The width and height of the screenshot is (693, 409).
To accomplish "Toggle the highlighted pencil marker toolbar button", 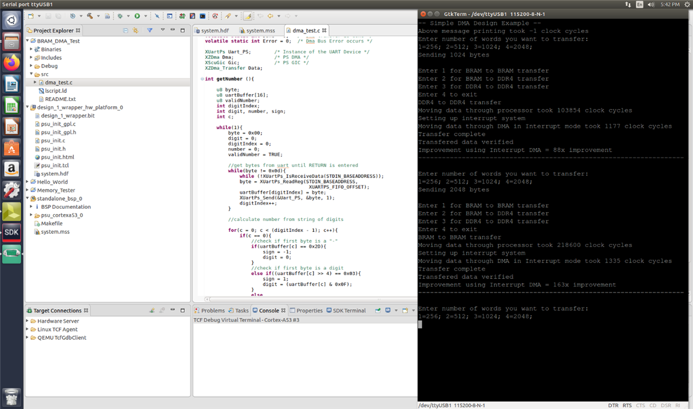I will (247, 16).
